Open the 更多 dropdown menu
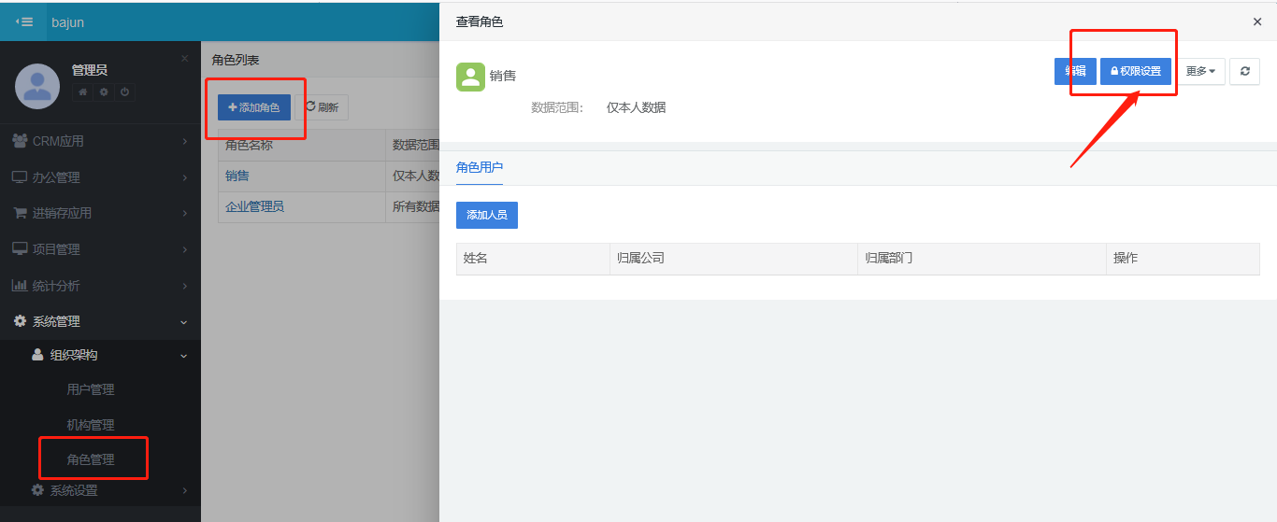This screenshot has width=1277, height=522. tap(1200, 71)
